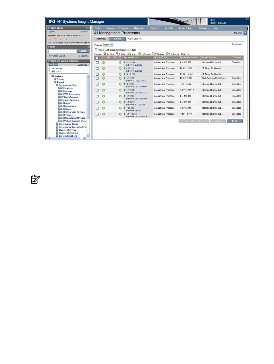Viewport: 274px width, 364px height.
Task: Click into the Search text field
Action: 62,51
